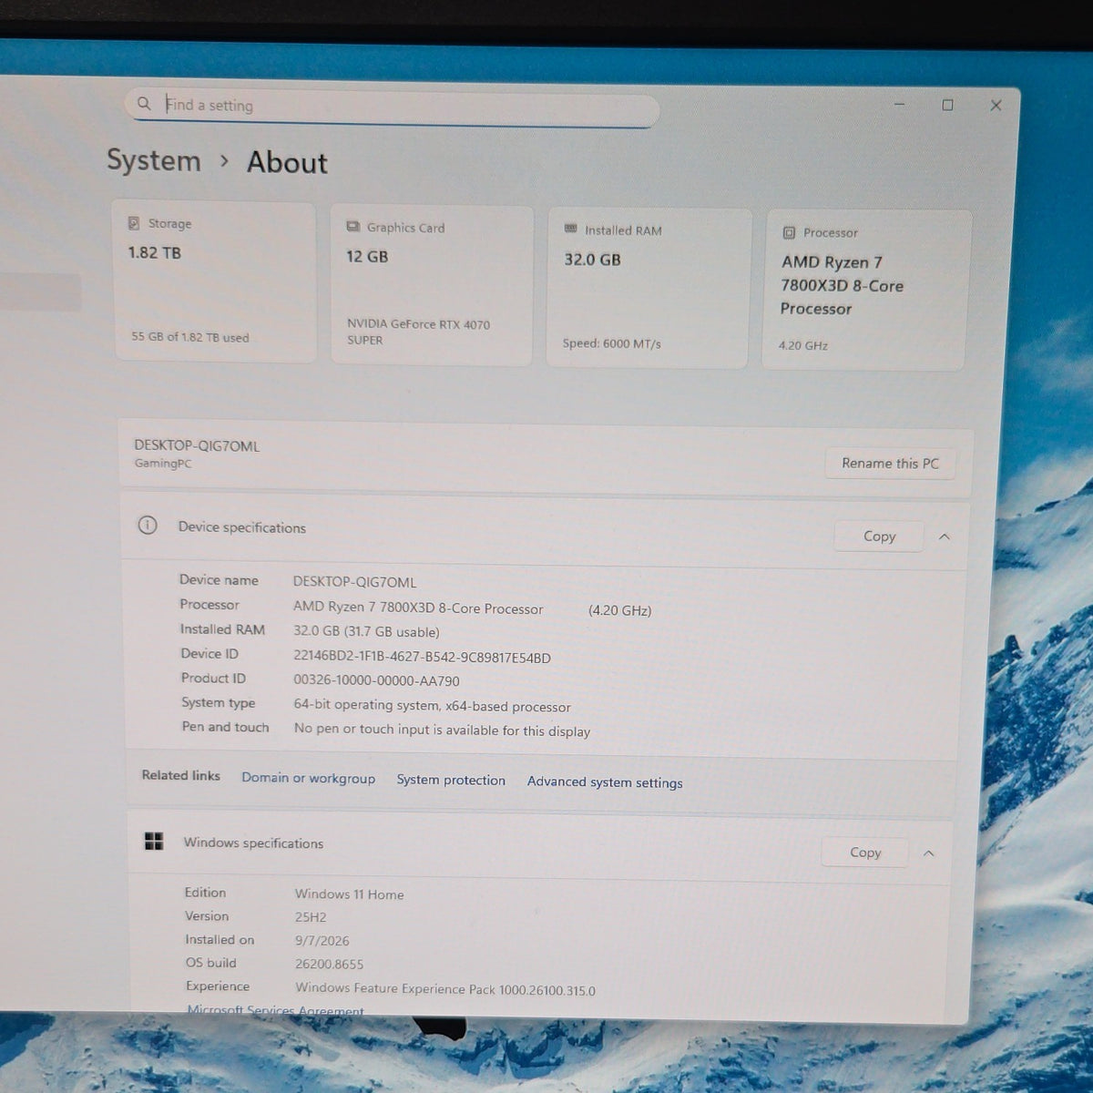Click the Storage drive icon
Viewport: 1093px width, 1093px height.
point(134,223)
